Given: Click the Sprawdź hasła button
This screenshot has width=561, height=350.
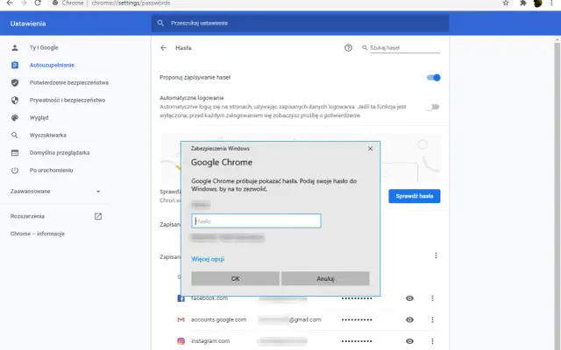Looking at the screenshot, I should (415, 196).
